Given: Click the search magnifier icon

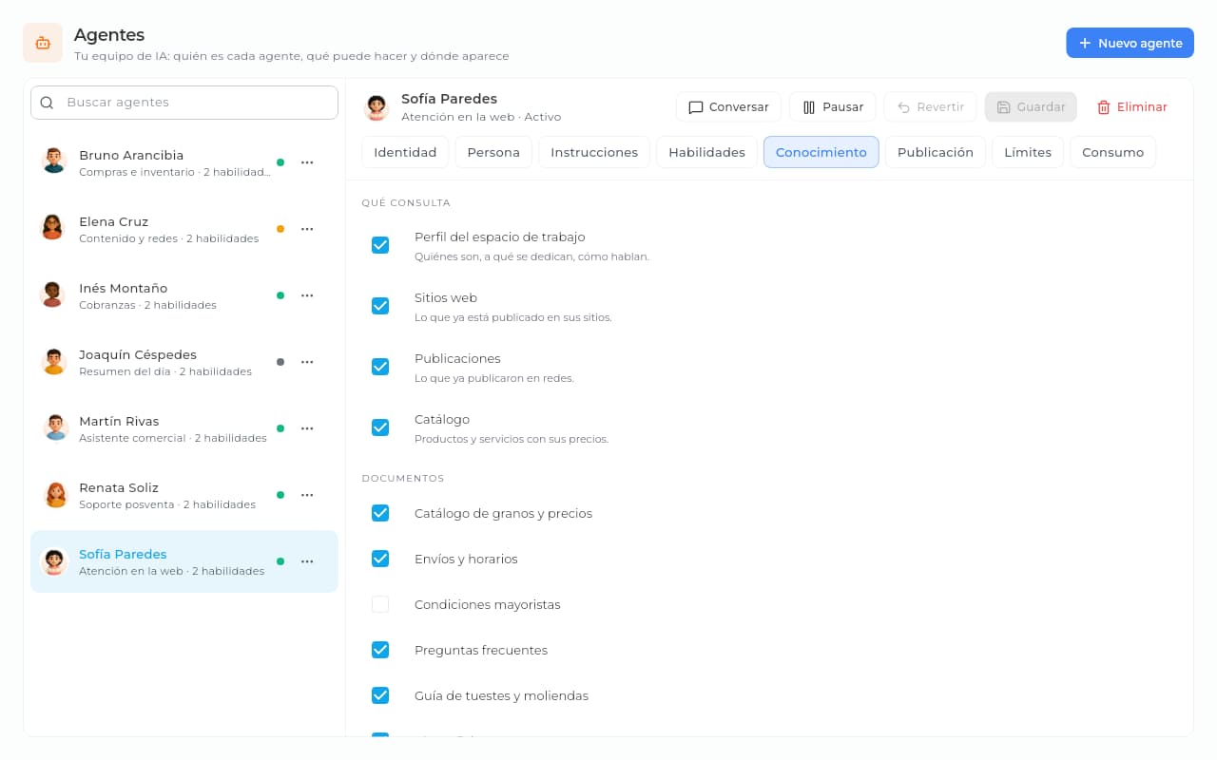Looking at the screenshot, I should pos(47,103).
